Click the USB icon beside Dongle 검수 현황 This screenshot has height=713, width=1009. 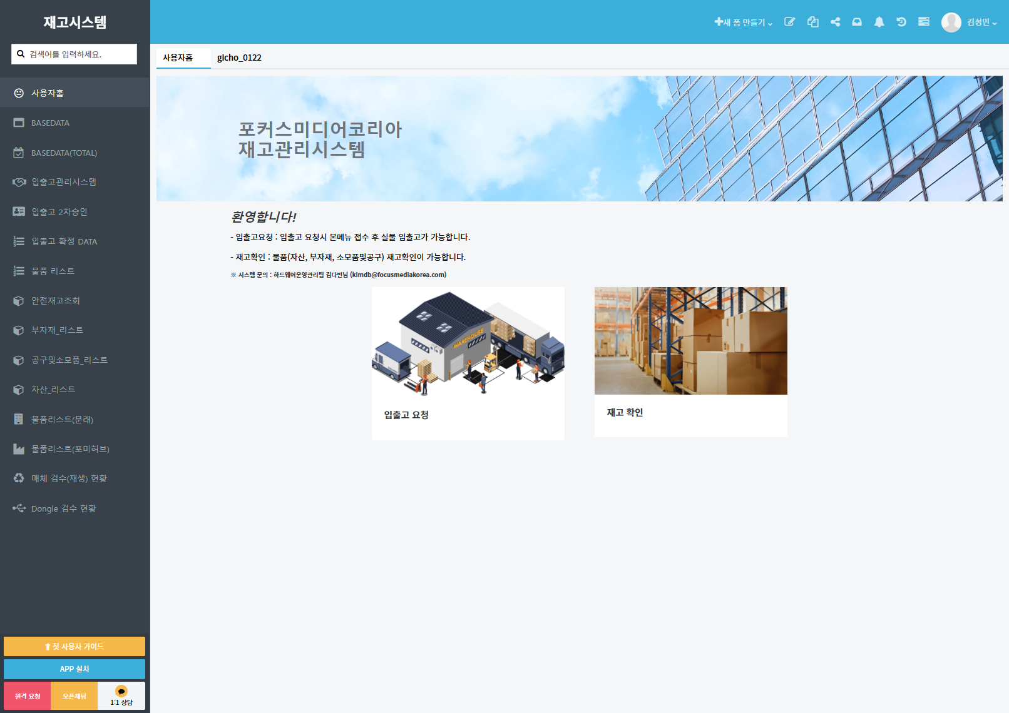[x=19, y=508]
